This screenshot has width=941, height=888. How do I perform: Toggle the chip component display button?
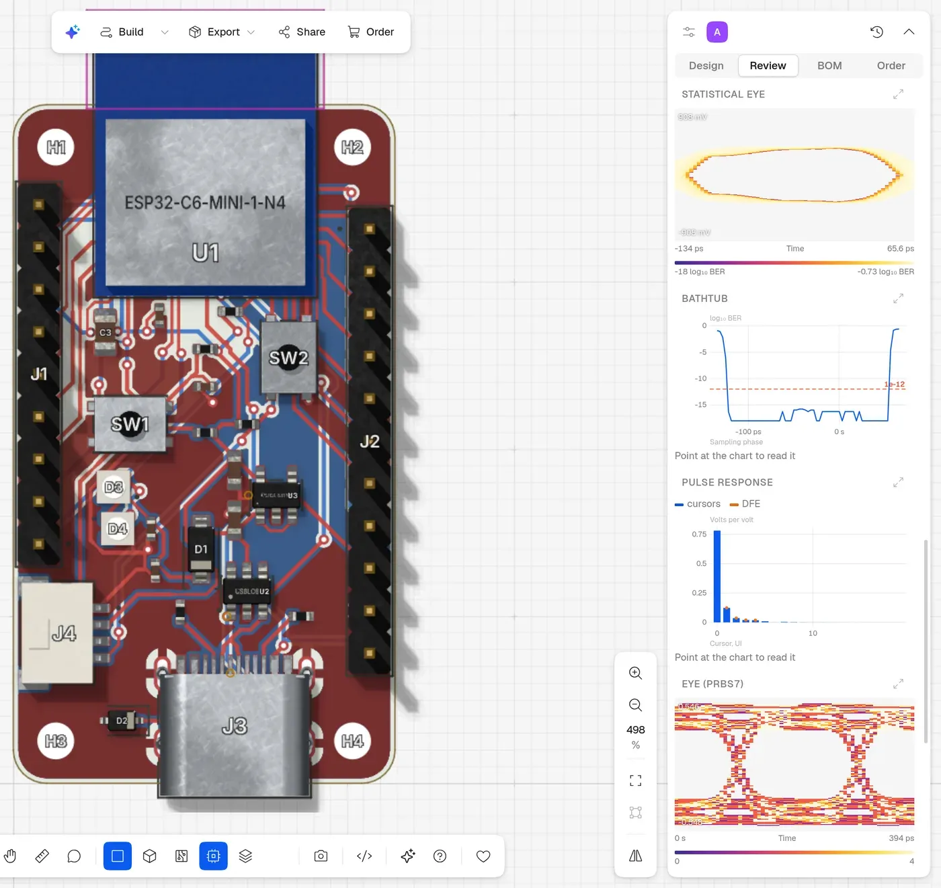tap(213, 856)
